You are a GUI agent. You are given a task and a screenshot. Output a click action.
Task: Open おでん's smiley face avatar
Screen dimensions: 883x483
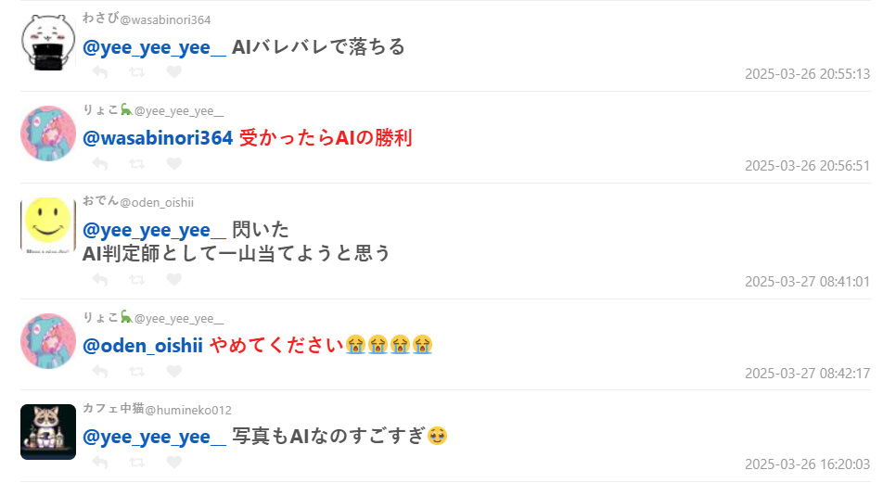[48, 225]
